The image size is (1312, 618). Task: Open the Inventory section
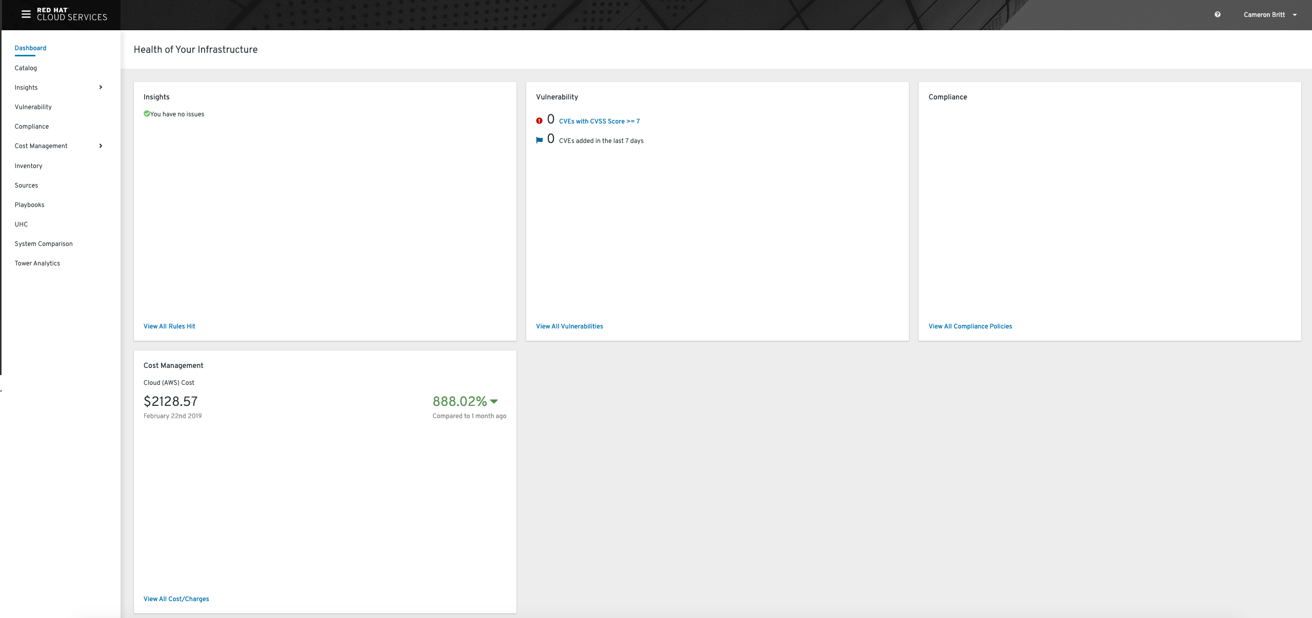(29, 166)
